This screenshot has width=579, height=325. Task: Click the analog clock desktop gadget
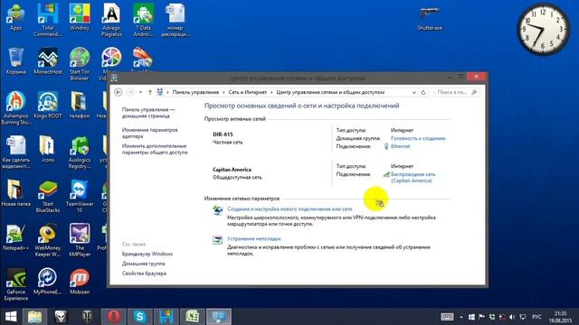pyautogui.click(x=543, y=30)
